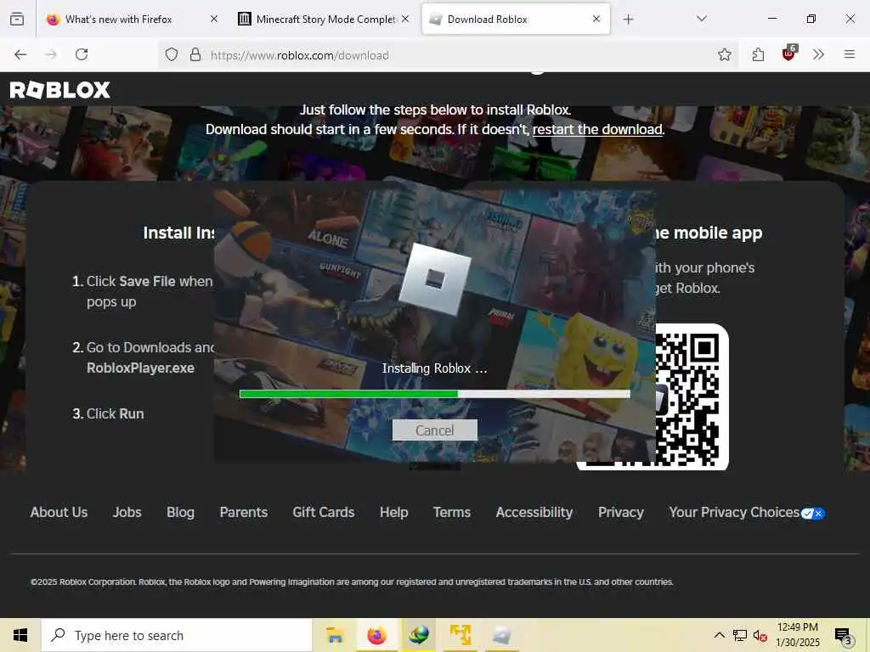Open the Windows Start menu
Screen dimensions: 870x652
pyautogui.click(x=20, y=635)
